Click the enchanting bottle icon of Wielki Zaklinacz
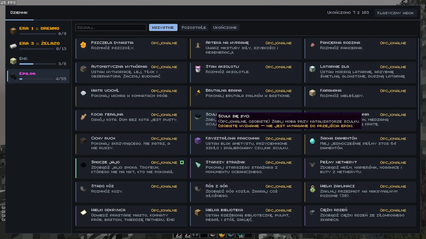The image size is (426, 239). click(x=312, y=188)
